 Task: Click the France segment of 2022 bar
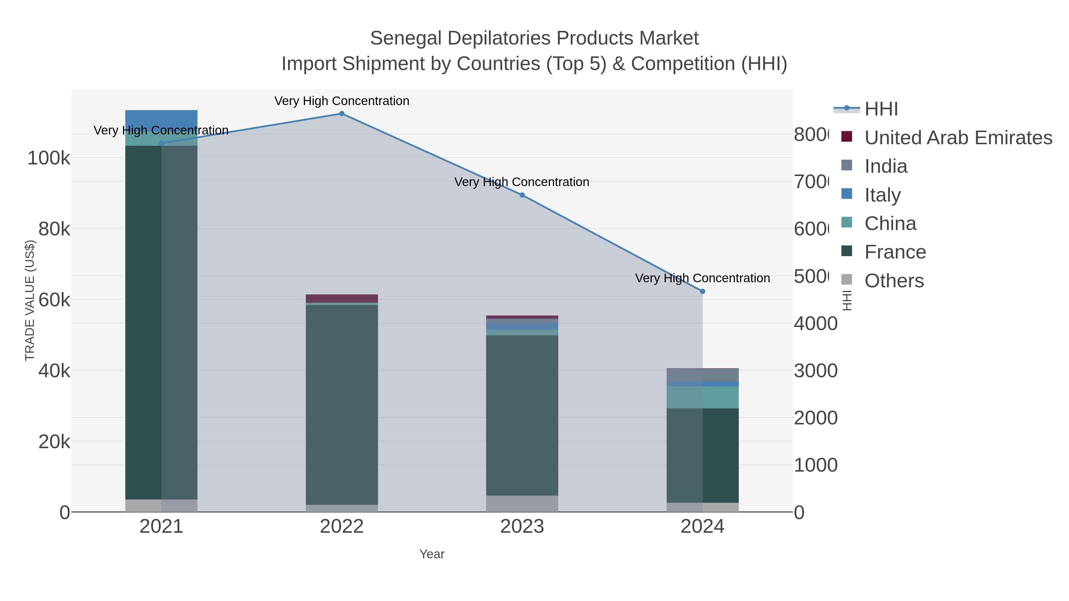[342, 405]
